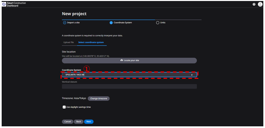
Task: Toggle Use daylight savings time checkbox
Action: [x=64, y=107]
